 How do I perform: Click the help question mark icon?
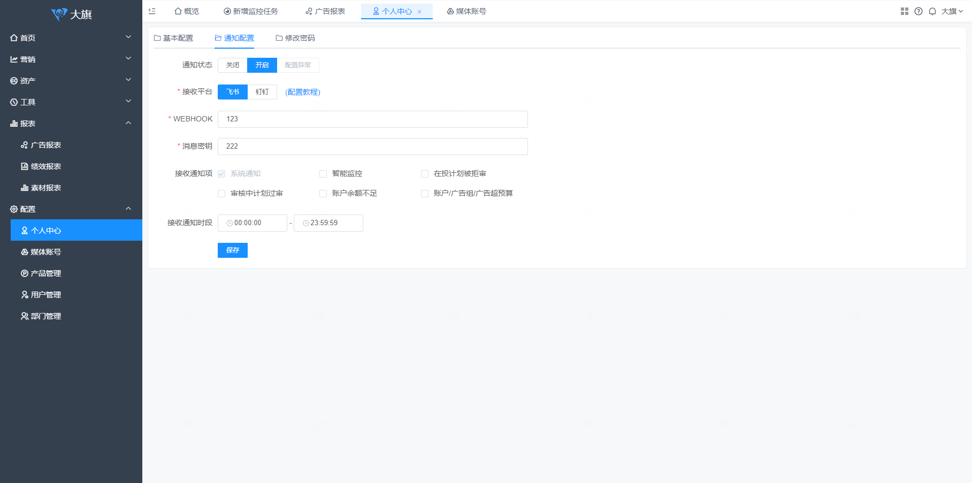coord(919,11)
